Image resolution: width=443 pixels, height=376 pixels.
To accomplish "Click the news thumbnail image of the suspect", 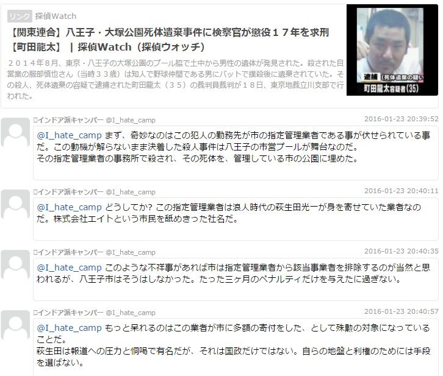I will 392,50.
